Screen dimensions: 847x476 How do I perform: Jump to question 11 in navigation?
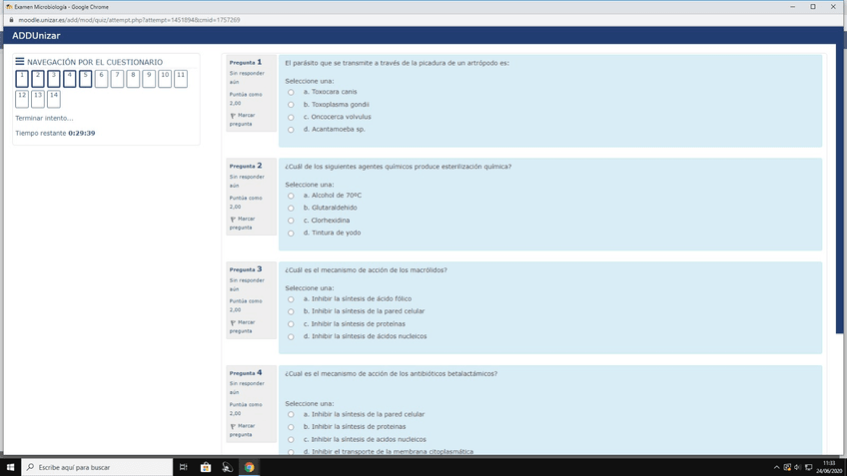point(181,79)
